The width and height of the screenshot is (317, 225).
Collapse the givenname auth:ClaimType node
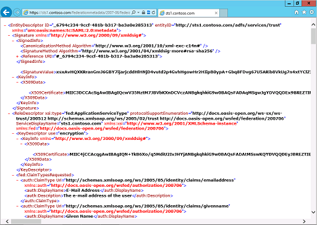[17, 206]
